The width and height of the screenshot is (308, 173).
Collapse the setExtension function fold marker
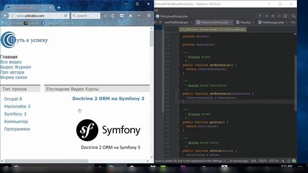(178, 94)
